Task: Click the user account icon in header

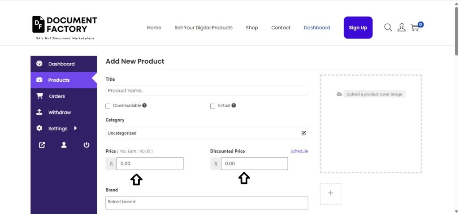Action: pyautogui.click(x=401, y=27)
